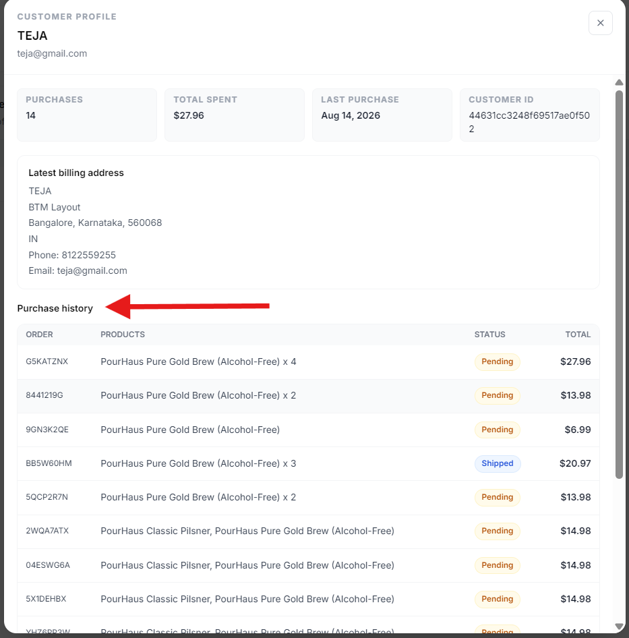Viewport: 629px width, 638px height.
Task: Select order 8441219G in purchase history
Action: pos(308,395)
